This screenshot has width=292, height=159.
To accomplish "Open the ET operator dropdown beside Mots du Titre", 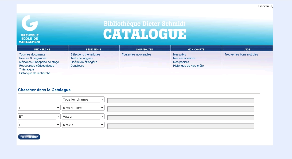I will tap(39, 108).
